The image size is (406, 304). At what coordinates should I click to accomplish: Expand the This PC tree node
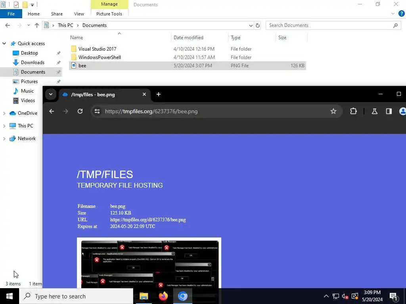(x=4, y=126)
